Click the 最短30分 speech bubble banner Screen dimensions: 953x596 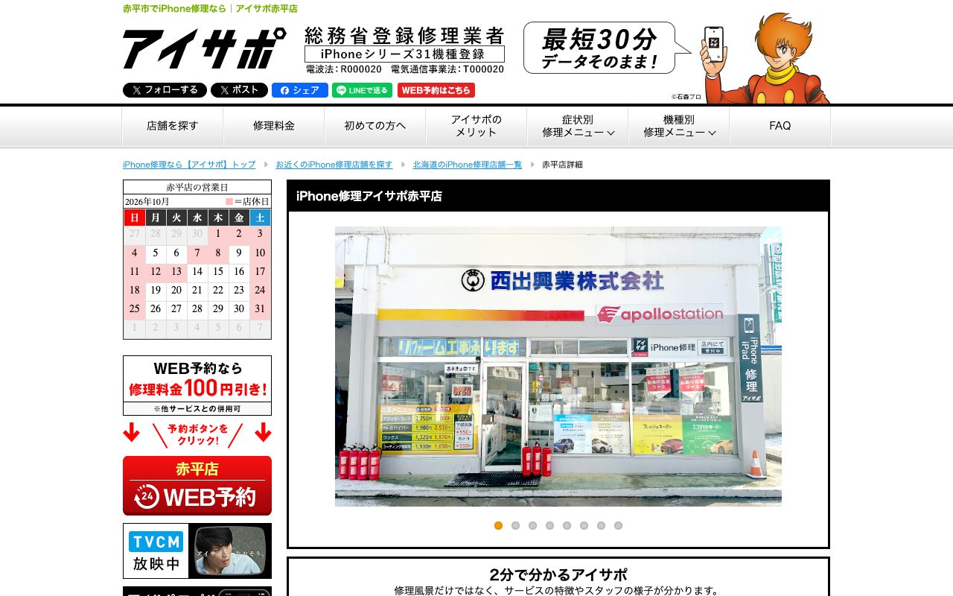(606, 48)
